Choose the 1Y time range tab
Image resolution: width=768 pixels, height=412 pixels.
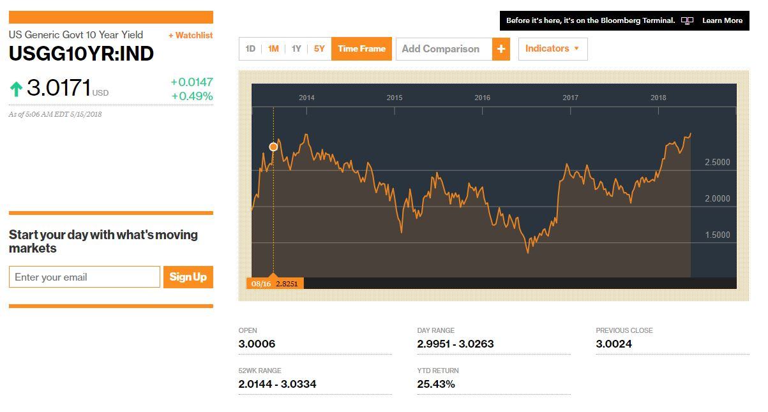[x=296, y=49]
